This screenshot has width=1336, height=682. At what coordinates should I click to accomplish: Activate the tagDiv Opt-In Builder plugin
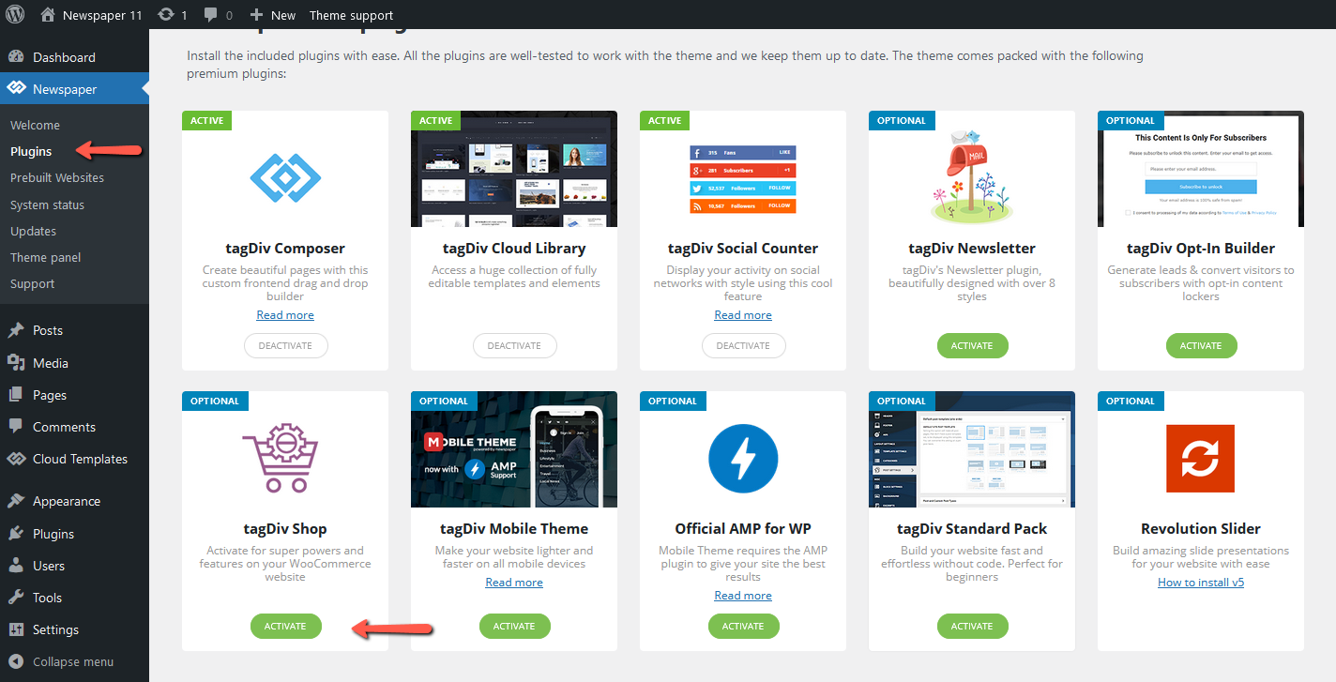pos(1201,345)
